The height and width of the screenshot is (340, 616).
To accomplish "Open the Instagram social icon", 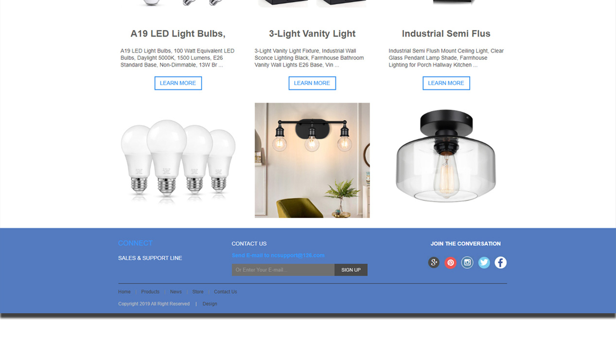I will [x=467, y=263].
